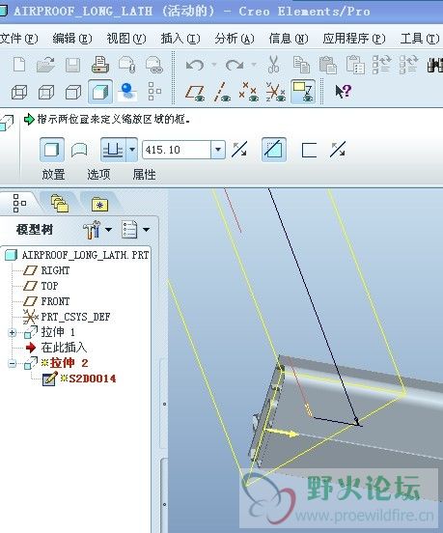The width and height of the screenshot is (443, 533).
Task: Select AIRPROOF_LONG_LATH.PRT root node
Action: coord(77,255)
